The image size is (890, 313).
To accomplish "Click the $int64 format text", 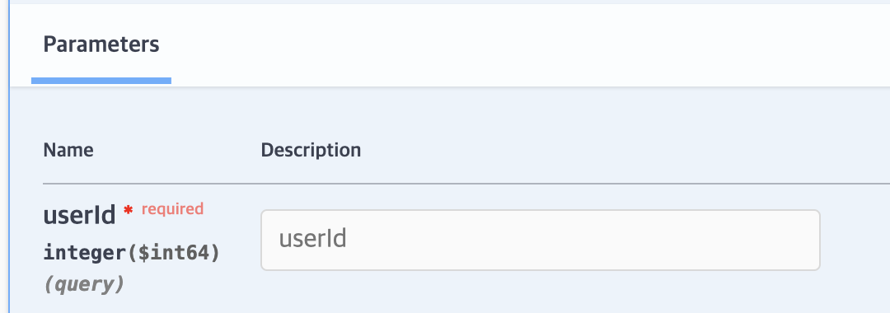I will point(171,252).
